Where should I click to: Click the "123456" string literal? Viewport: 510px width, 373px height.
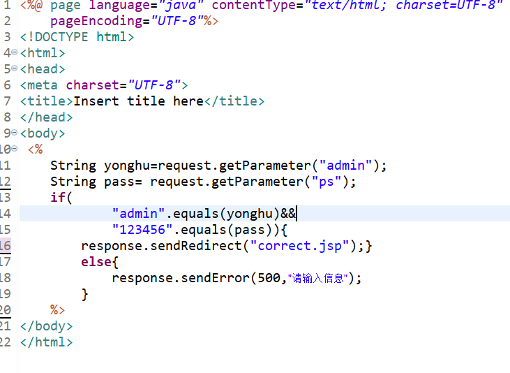coord(142,230)
